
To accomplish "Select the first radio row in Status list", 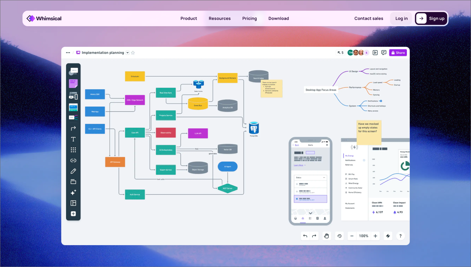I will click(310, 184).
